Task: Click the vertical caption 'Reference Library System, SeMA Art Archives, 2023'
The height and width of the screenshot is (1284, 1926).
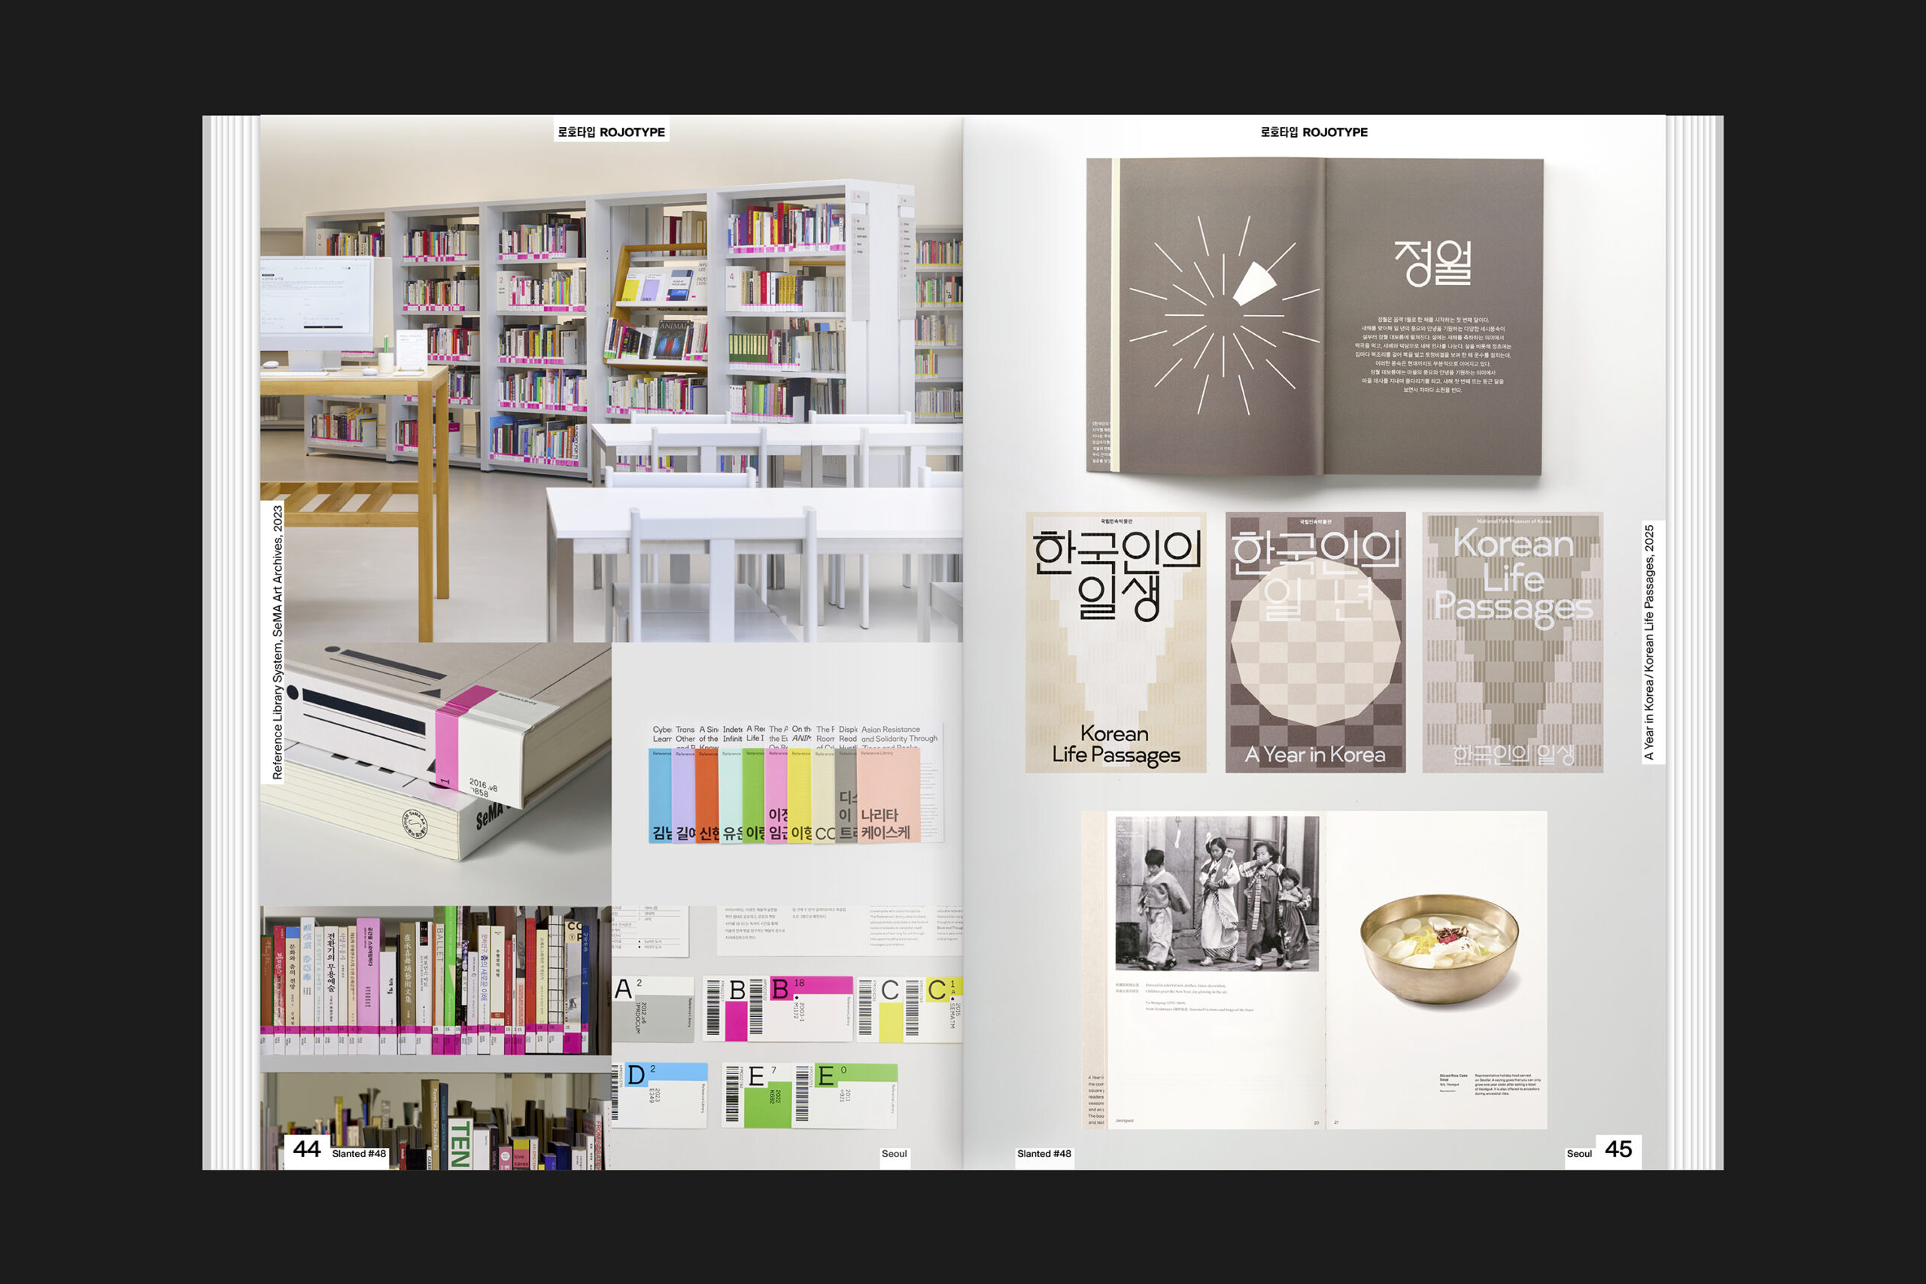Action: (x=278, y=642)
